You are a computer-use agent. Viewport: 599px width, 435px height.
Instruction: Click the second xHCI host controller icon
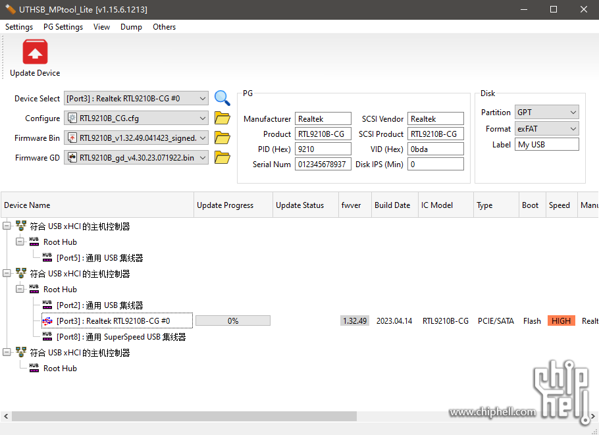(21, 273)
